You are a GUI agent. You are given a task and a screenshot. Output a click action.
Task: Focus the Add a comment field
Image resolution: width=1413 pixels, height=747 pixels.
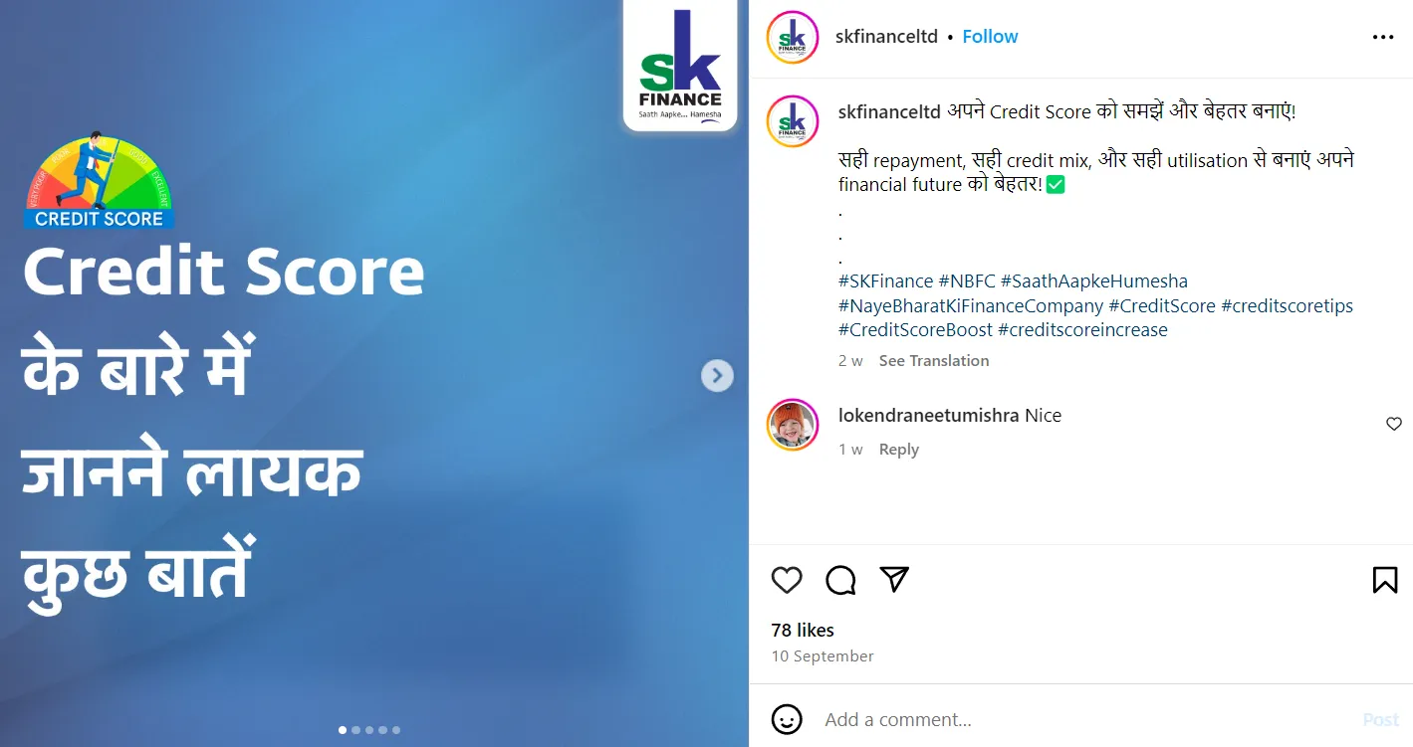tap(1085, 719)
